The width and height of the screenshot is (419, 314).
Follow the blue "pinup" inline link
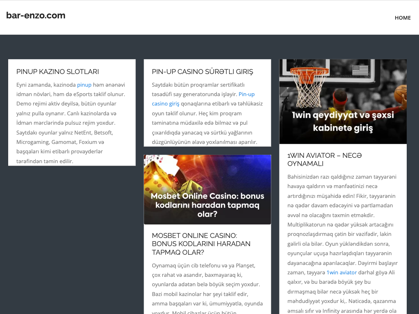pos(84,85)
